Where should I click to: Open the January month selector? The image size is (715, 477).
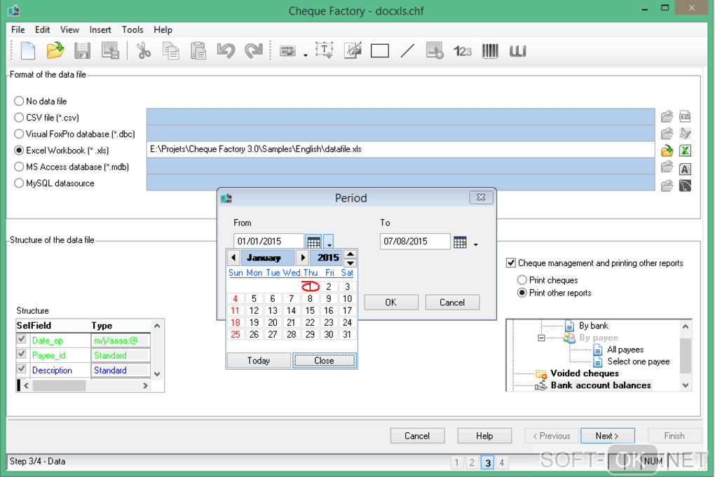pyautogui.click(x=268, y=257)
